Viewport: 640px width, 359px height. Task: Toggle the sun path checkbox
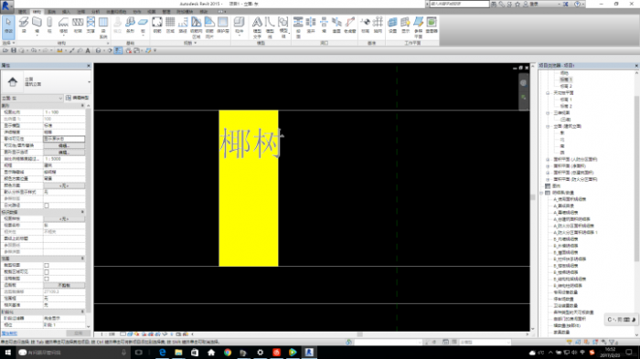pos(47,206)
